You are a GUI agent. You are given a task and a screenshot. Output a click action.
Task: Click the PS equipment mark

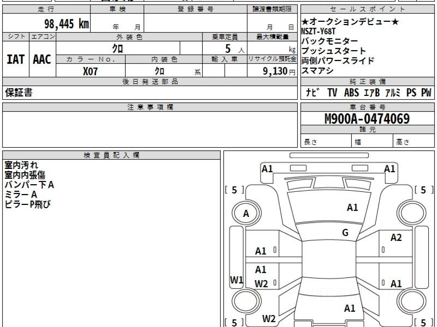pos(411,93)
